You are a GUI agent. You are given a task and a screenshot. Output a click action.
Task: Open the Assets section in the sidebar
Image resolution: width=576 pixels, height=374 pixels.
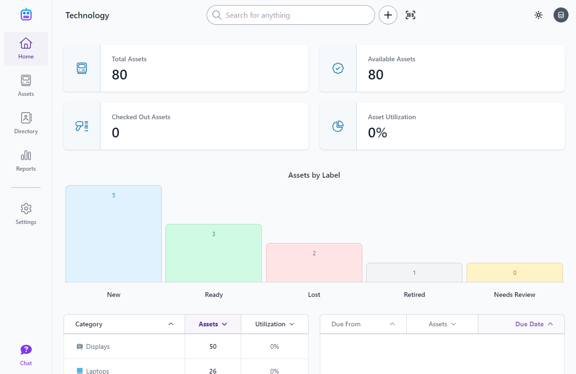click(x=26, y=86)
